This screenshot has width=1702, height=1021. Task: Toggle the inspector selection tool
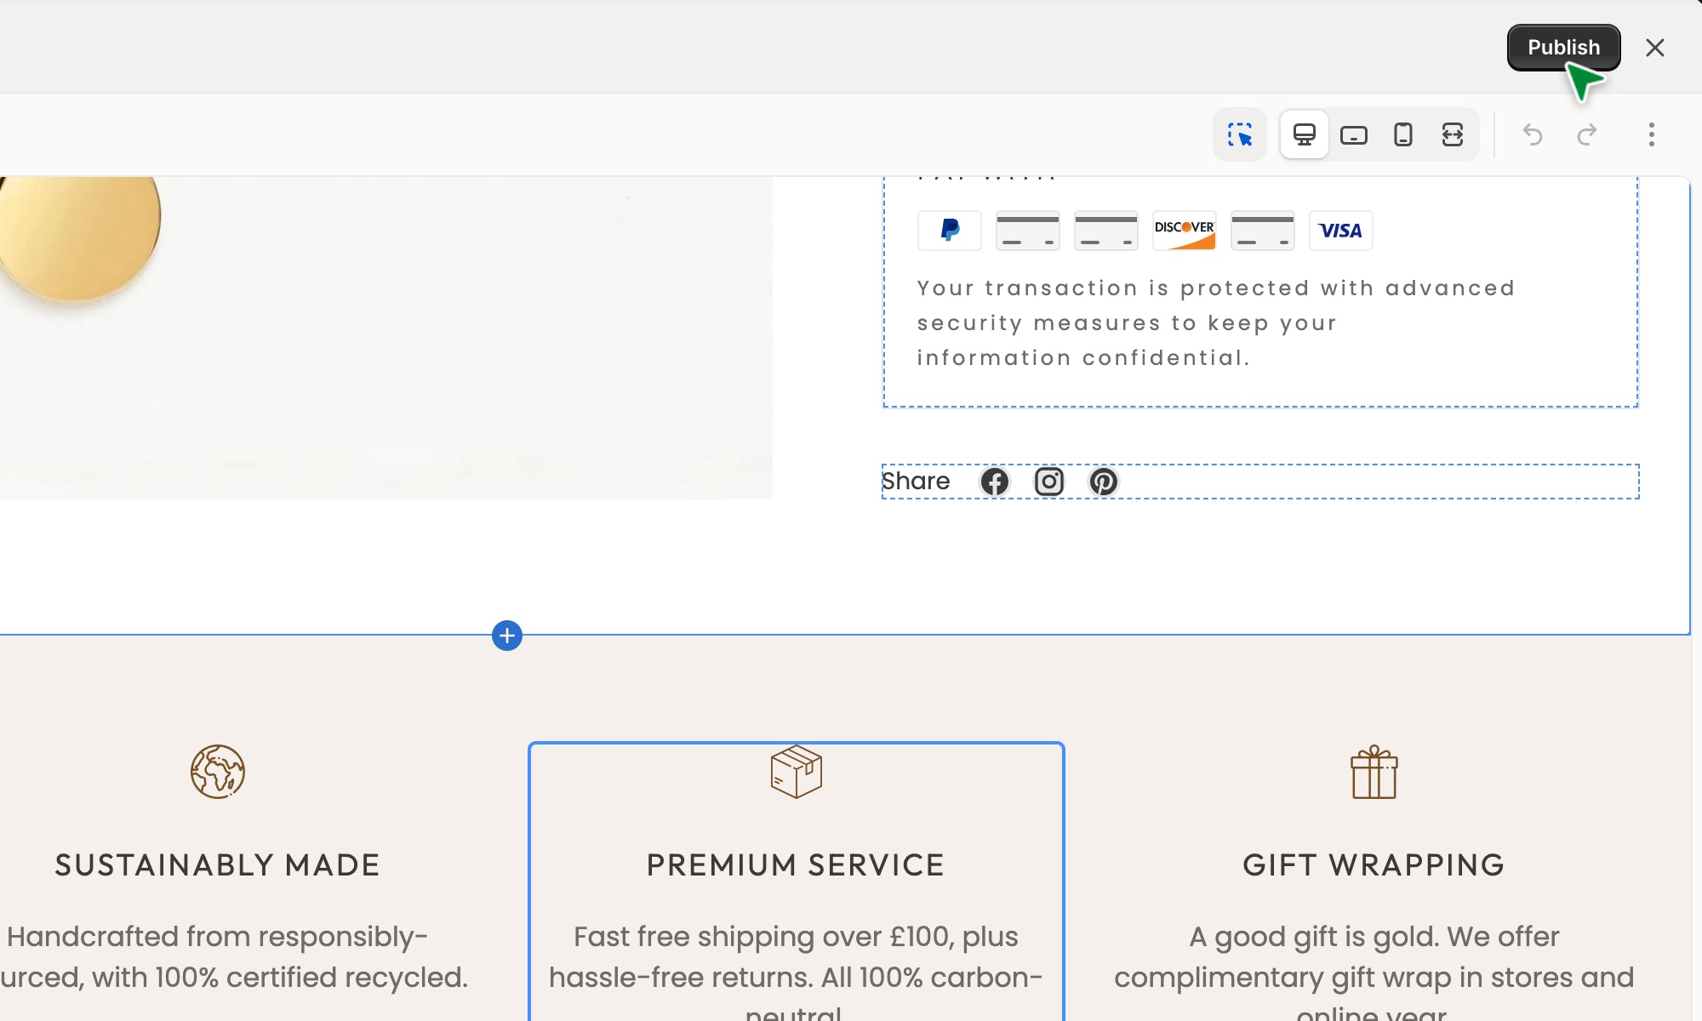click(1240, 134)
